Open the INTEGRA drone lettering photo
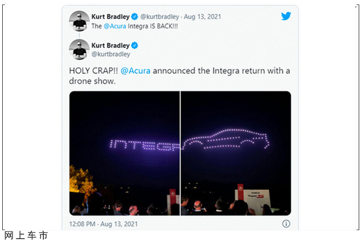The height and width of the screenshot is (240, 361). coord(125,153)
